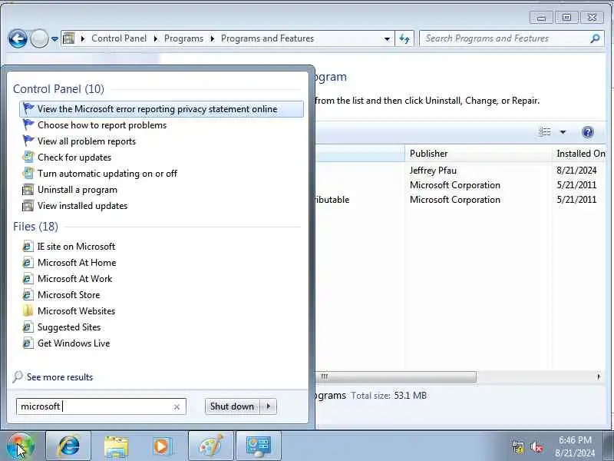Open View the Microsoft error reporting privacy statement online
The width and height of the screenshot is (614, 461).
click(x=161, y=109)
